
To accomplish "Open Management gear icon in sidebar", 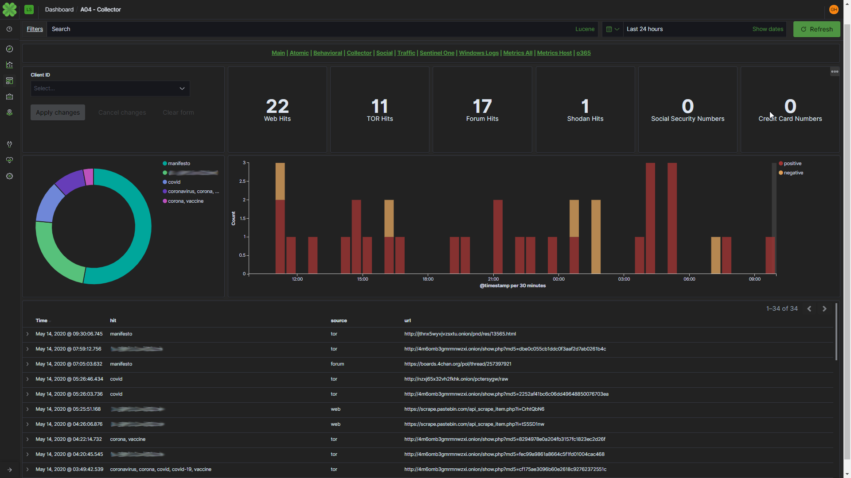I will (9, 176).
